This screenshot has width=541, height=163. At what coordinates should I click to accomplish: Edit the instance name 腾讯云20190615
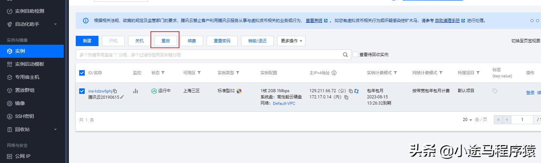(122, 97)
